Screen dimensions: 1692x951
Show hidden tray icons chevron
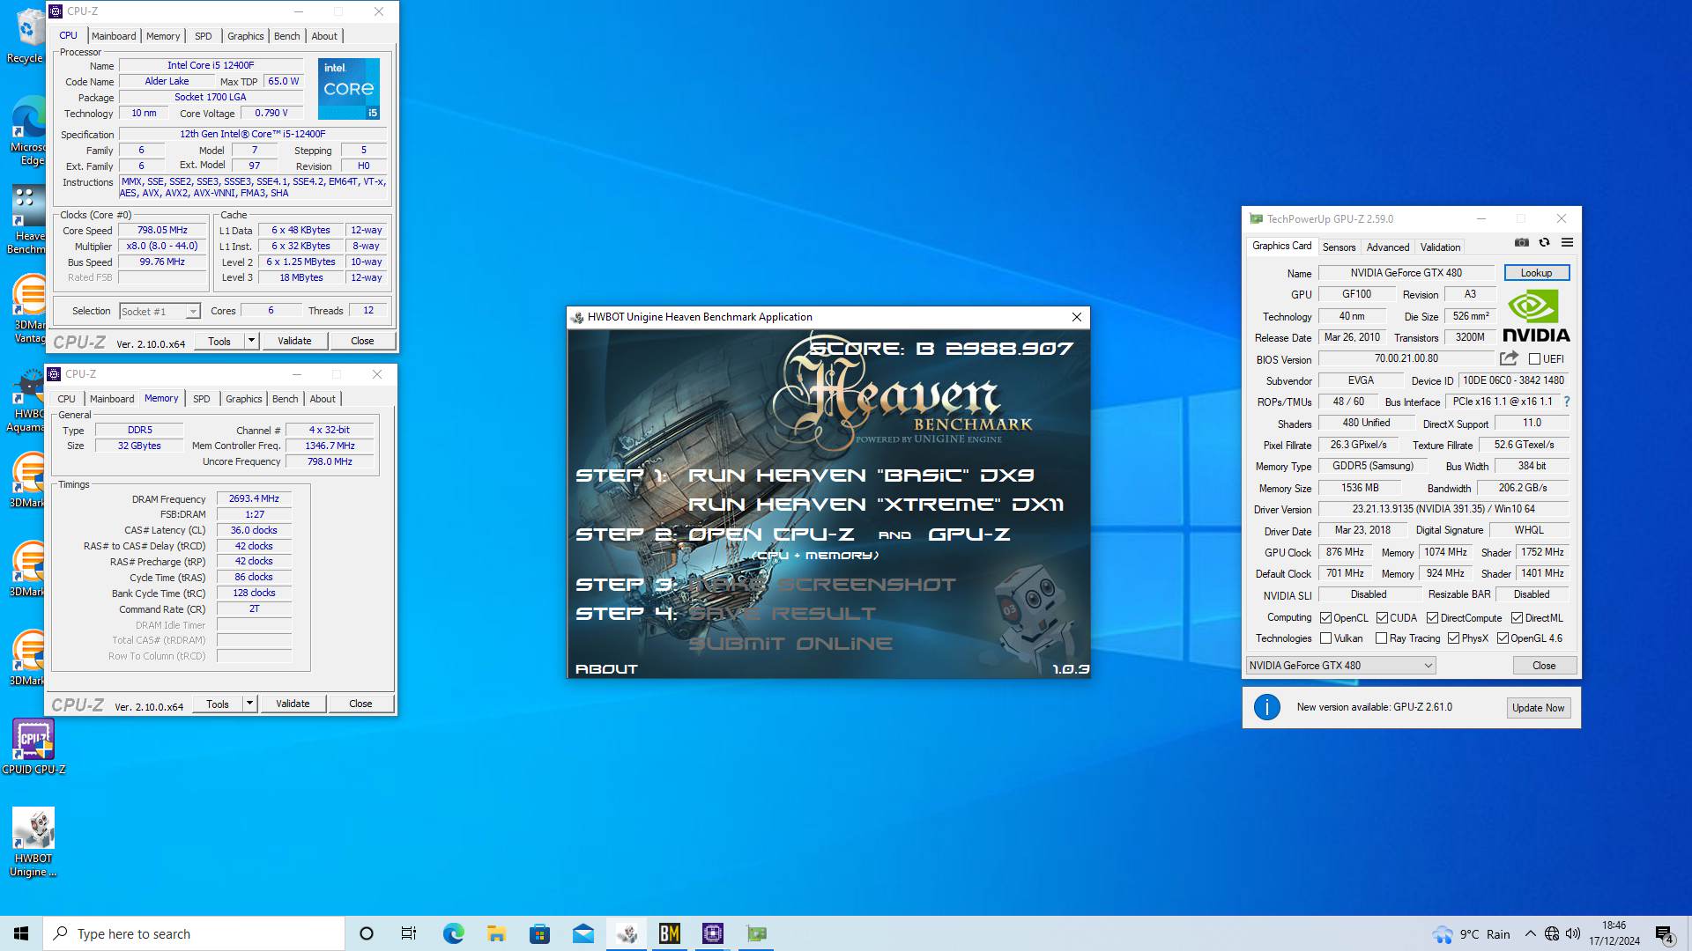[1530, 933]
